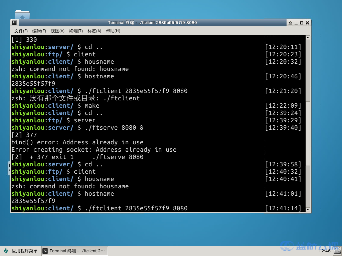342x256 pixels.
Task: Open the 编辑(E) menu
Action: pos(39,31)
